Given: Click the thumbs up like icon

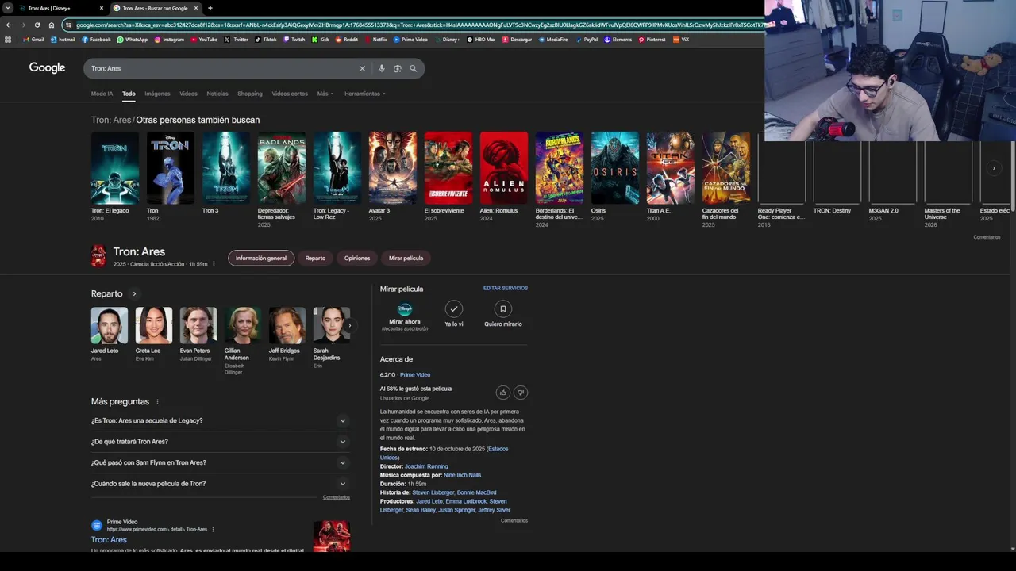Looking at the screenshot, I should coord(503,393).
